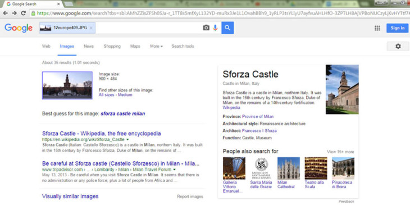Activate voice search microphone icon

[x=215, y=28]
